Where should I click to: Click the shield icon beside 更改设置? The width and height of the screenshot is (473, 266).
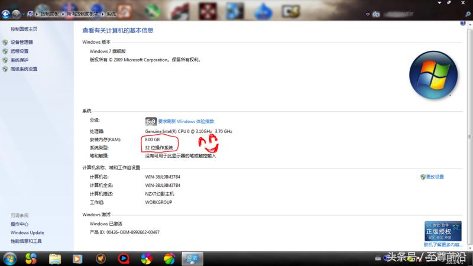click(423, 177)
